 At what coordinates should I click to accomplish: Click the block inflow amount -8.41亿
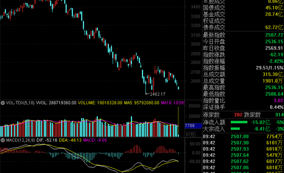[x=262, y=129]
